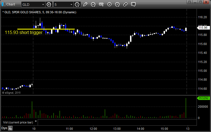Expand the GLD symbol dropdown arrow
This screenshot has width=211, height=132.
(x=43, y=4)
